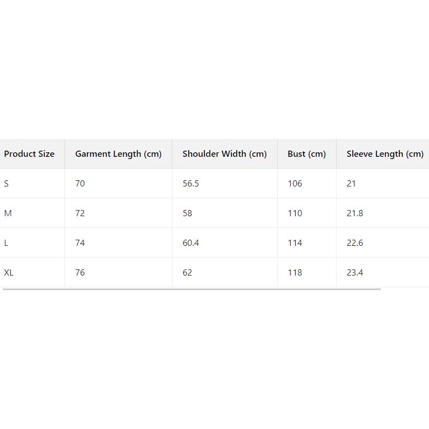Click the horizontal scrollbar below the table
The height and width of the screenshot is (429, 429).
click(192, 289)
